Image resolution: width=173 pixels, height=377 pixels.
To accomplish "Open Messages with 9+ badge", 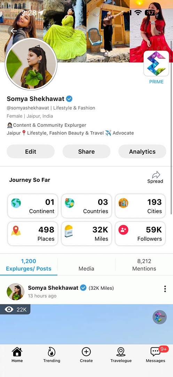I will tap(156, 355).
